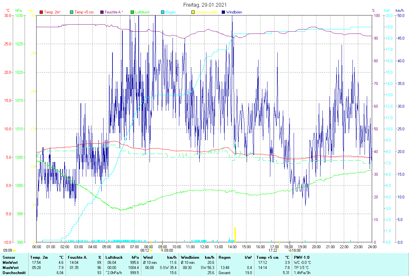Click the 'Temp. 2m*' legend label
The image size is (409, 276).
pos(52,12)
